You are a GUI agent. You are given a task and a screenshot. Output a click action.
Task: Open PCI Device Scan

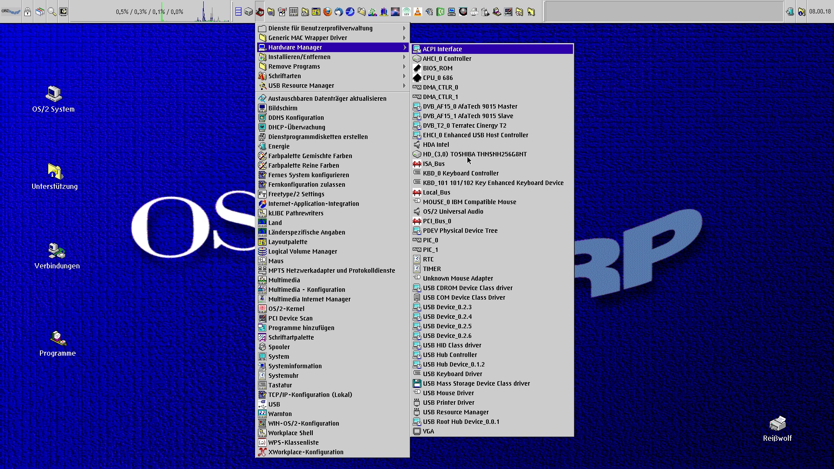(332, 318)
